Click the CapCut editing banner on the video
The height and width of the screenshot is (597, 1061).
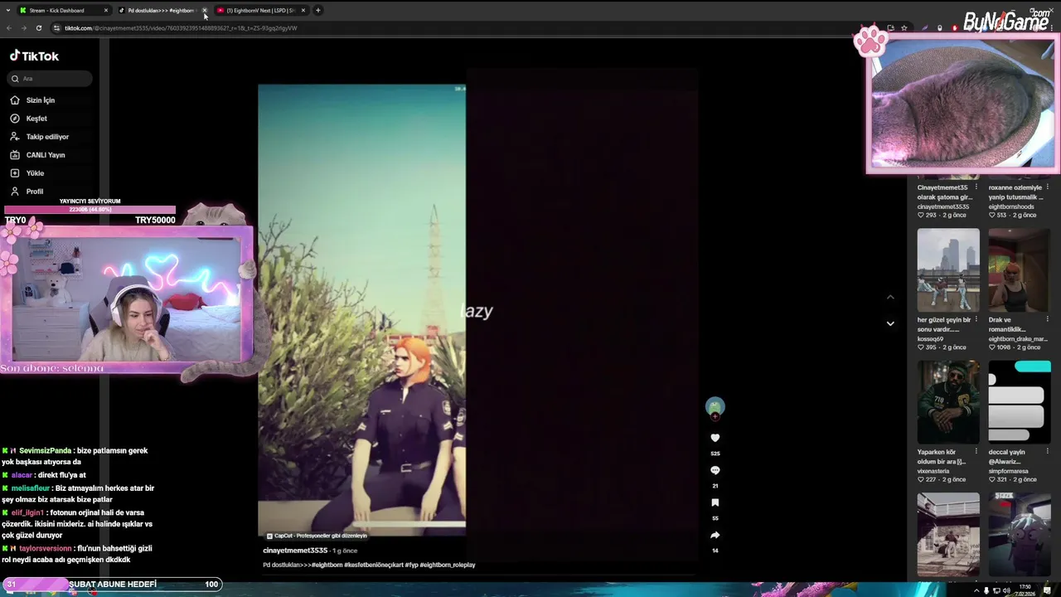(x=317, y=536)
